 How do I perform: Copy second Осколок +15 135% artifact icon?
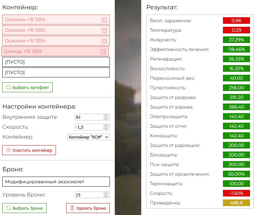tap(104, 30)
